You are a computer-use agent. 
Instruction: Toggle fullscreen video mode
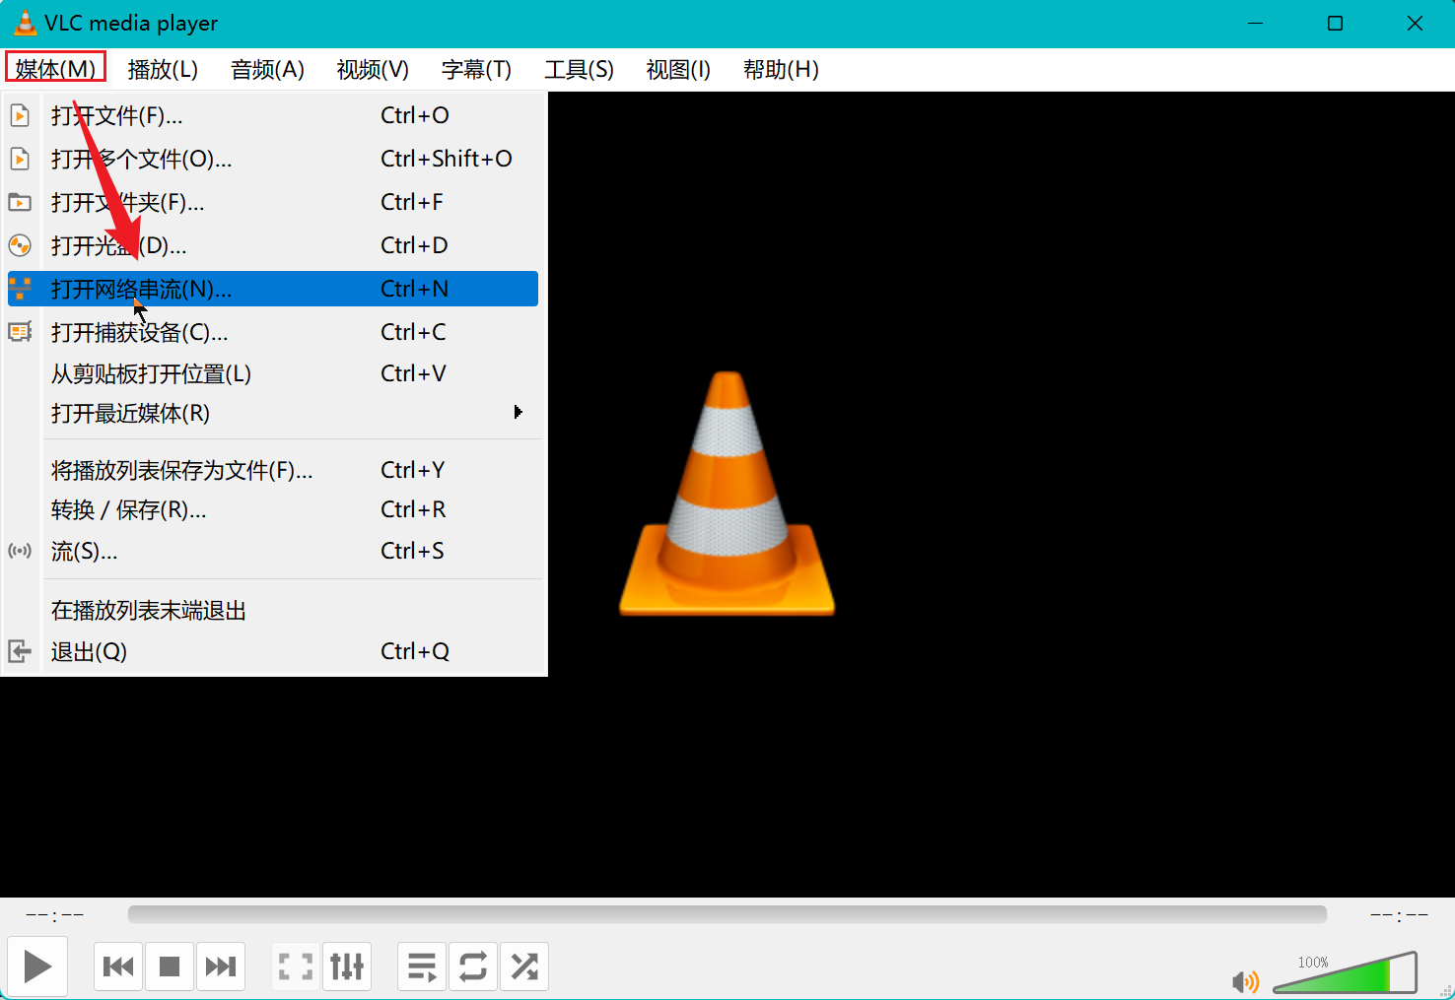point(296,967)
